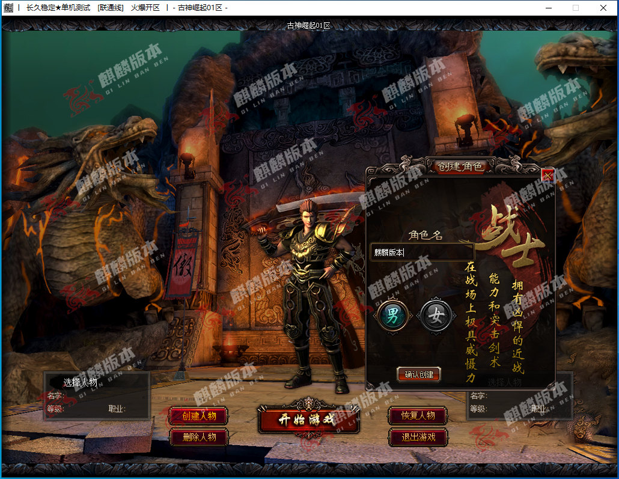Click the 职业 label in right panel
This screenshot has width=619, height=479.
[539, 409]
